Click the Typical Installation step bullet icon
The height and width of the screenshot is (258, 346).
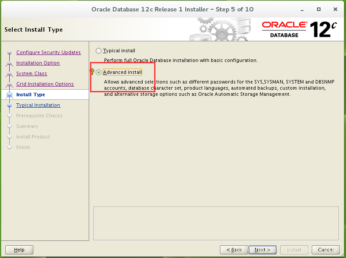coord(9,105)
